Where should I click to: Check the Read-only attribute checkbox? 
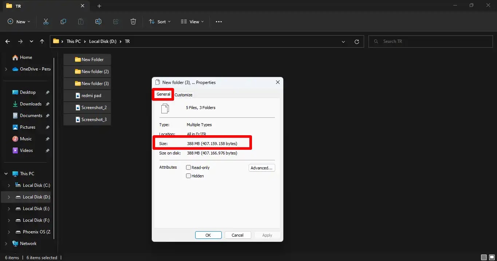tap(188, 168)
